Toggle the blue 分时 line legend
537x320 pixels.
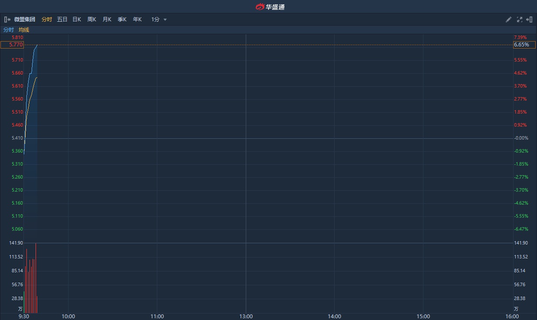9,30
